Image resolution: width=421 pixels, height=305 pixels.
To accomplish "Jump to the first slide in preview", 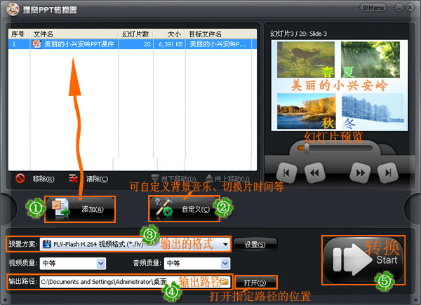I will point(287,173).
